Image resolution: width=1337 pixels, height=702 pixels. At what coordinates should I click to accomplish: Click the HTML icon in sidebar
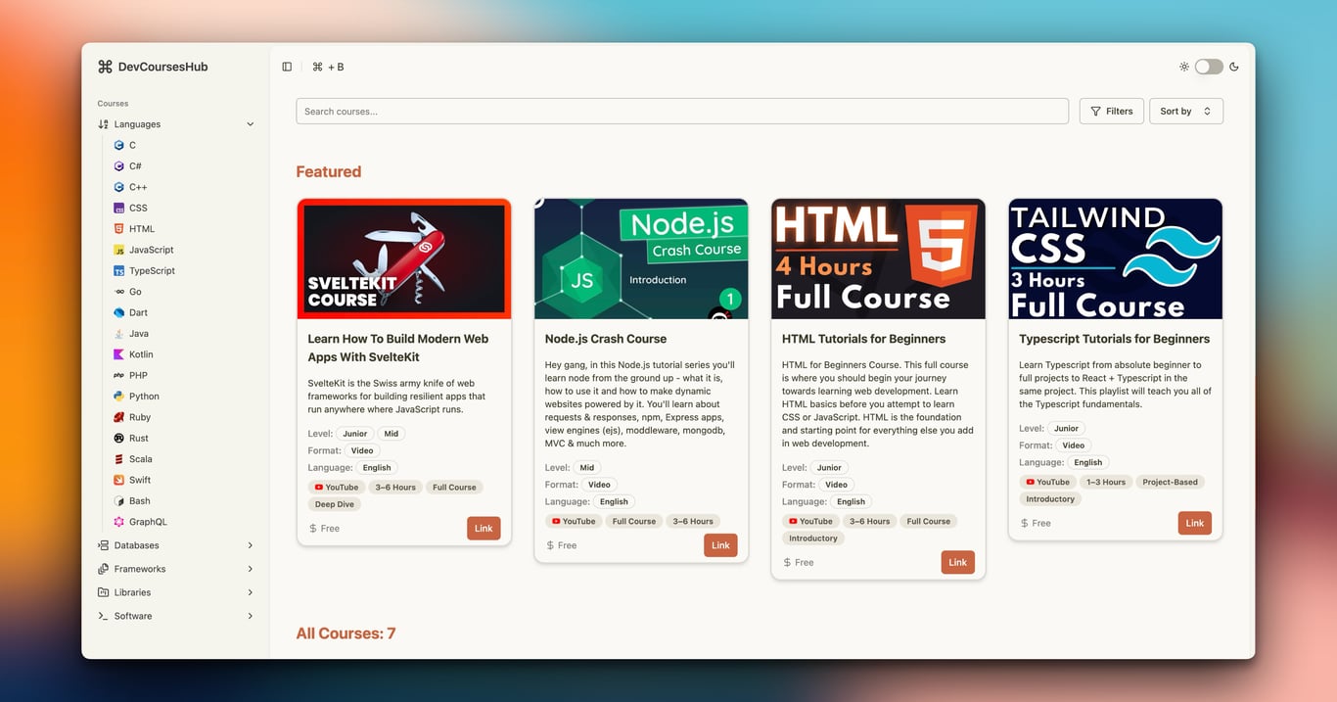tap(118, 229)
